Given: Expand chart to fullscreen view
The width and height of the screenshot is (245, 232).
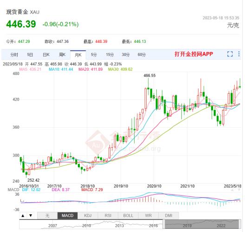Looking at the screenshot, I should [230, 54].
